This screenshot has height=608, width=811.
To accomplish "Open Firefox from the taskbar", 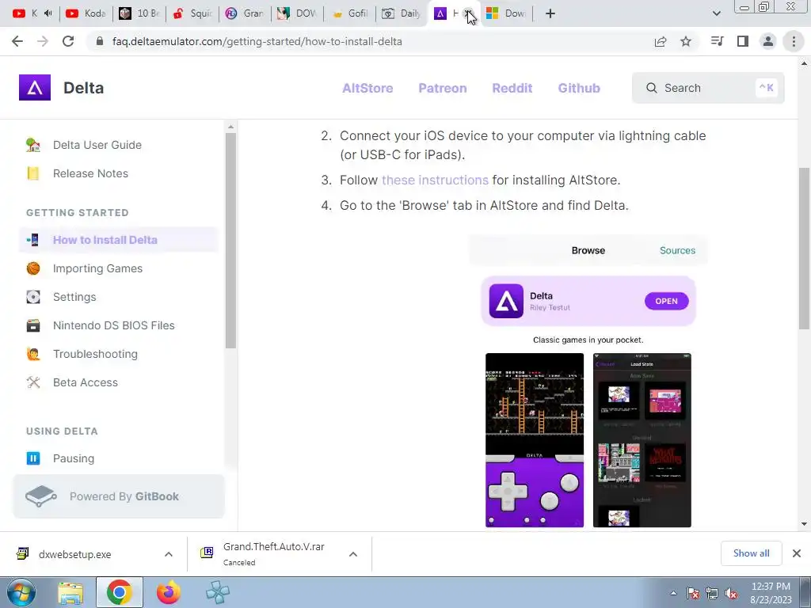I will (169, 592).
